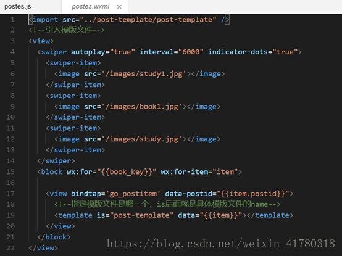Click data-postid="{{item.postid}}" attribute

click(x=227, y=194)
